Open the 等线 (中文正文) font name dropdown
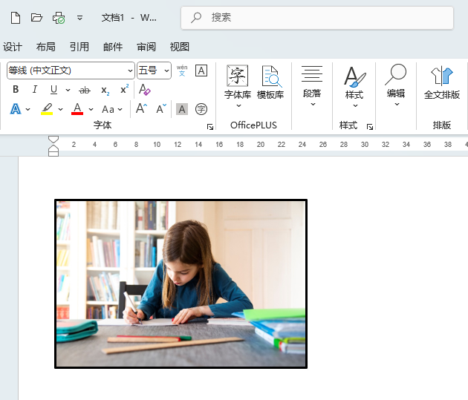Image resolution: width=468 pixels, height=400 pixels. (x=130, y=71)
